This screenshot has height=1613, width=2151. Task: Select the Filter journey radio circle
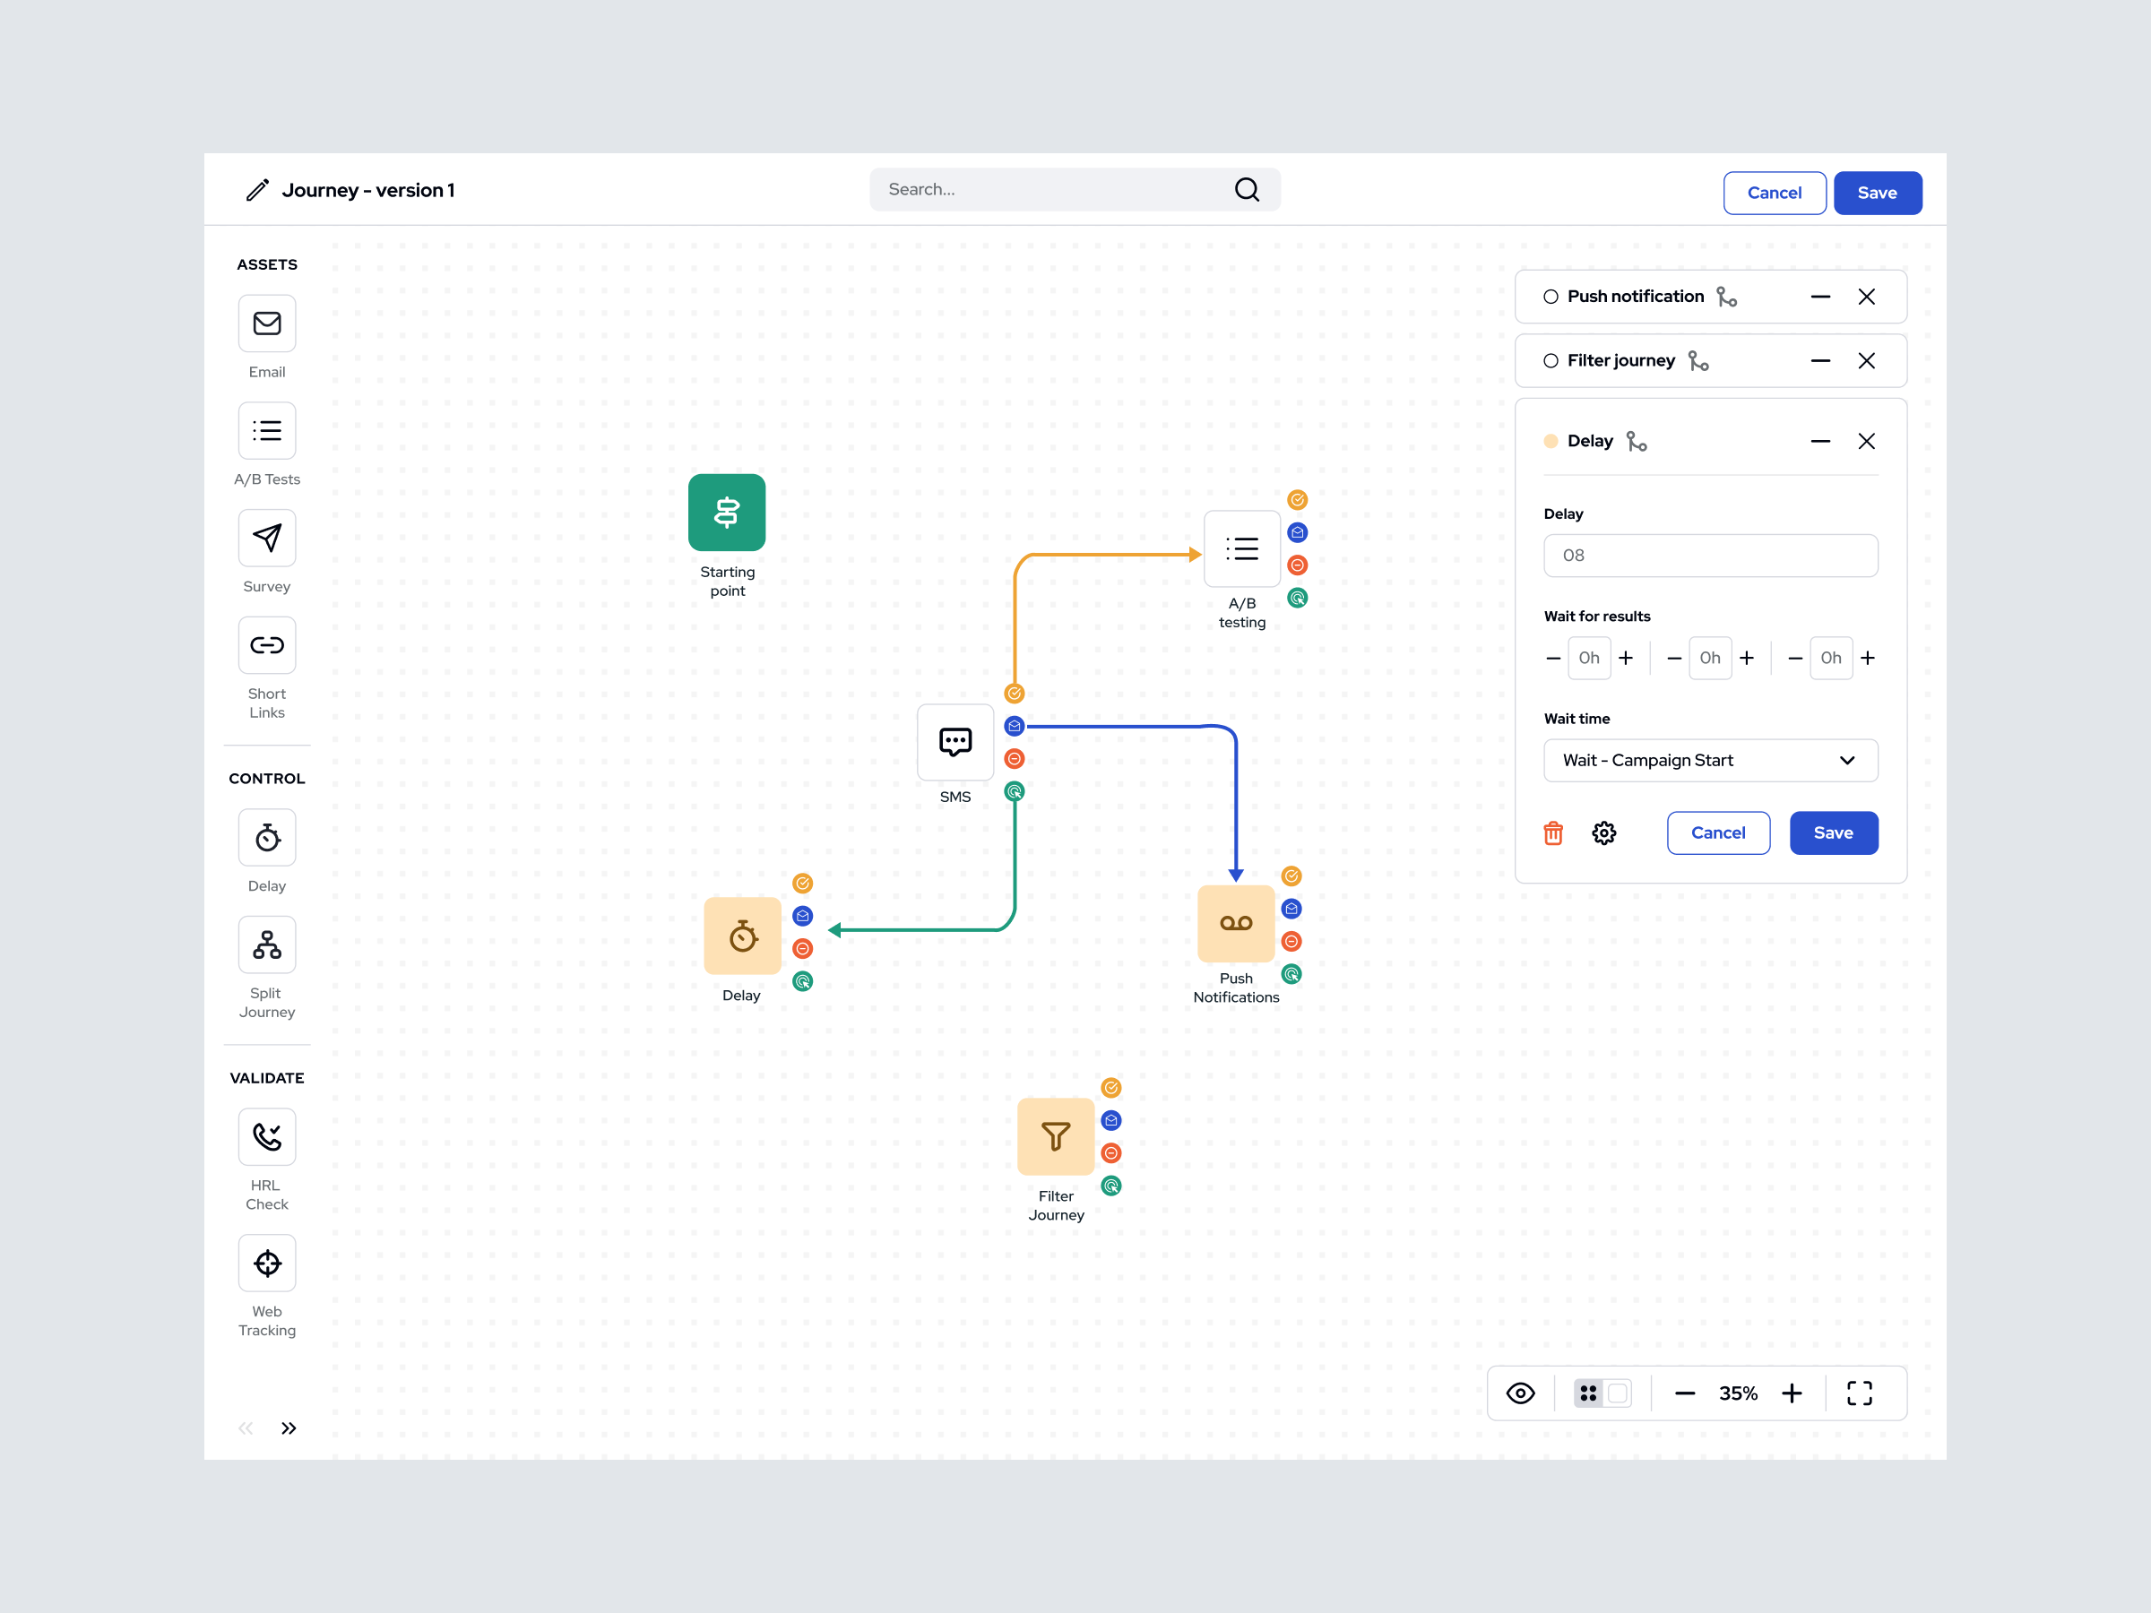click(1551, 361)
